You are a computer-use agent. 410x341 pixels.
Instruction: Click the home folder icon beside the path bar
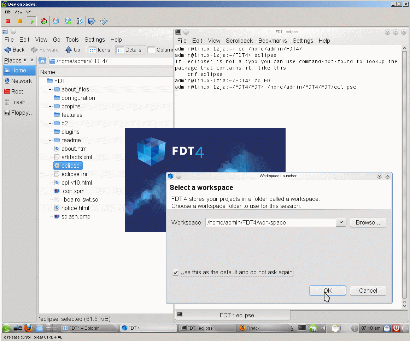tap(42, 61)
